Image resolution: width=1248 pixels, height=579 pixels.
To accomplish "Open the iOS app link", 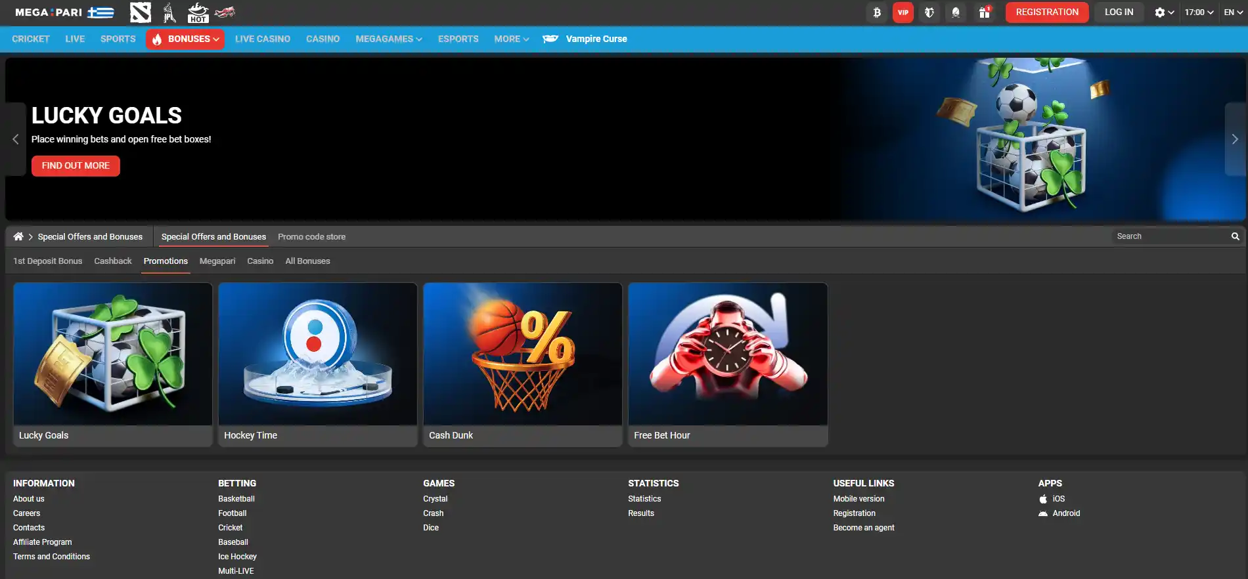I will 1052,499.
